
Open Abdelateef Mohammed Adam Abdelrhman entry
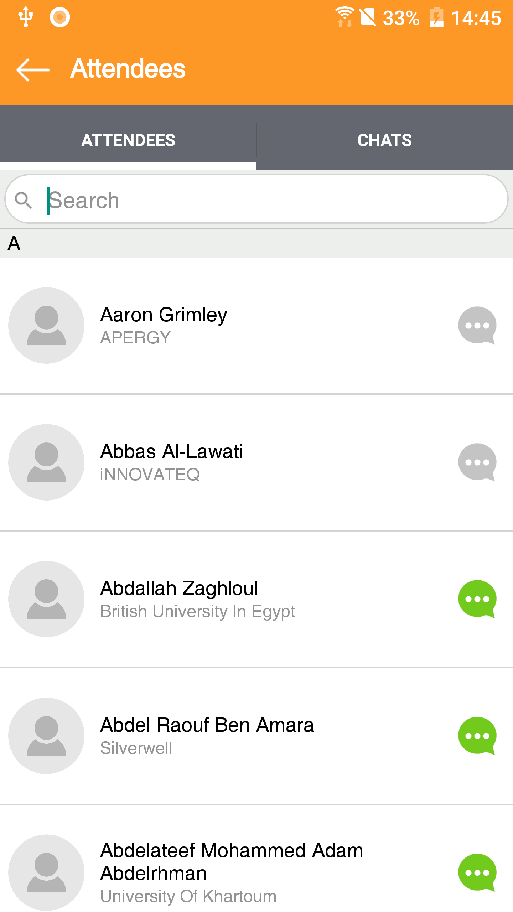pos(256,872)
